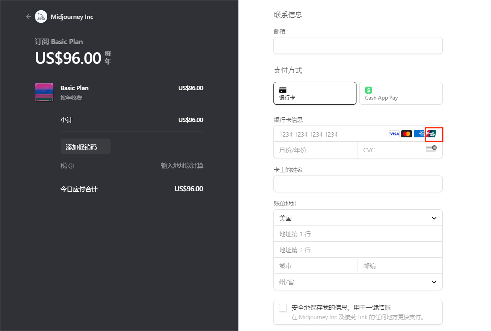Viewport: 491px width, 331px height.
Task: Click the back arrow beside Midjourney Inc
Action: click(x=28, y=17)
